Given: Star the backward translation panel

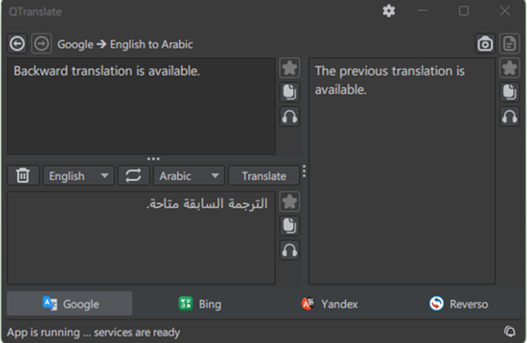Looking at the screenshot, I should [509, 68].
